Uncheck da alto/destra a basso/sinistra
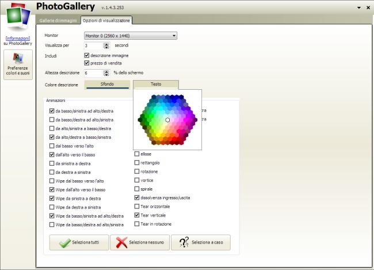 point(52,137)
